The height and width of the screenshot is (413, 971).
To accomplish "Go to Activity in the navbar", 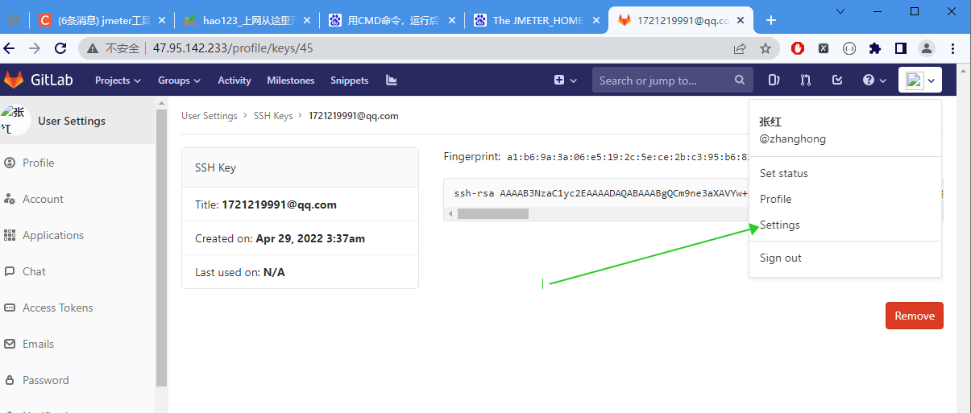I will (234, 81).
